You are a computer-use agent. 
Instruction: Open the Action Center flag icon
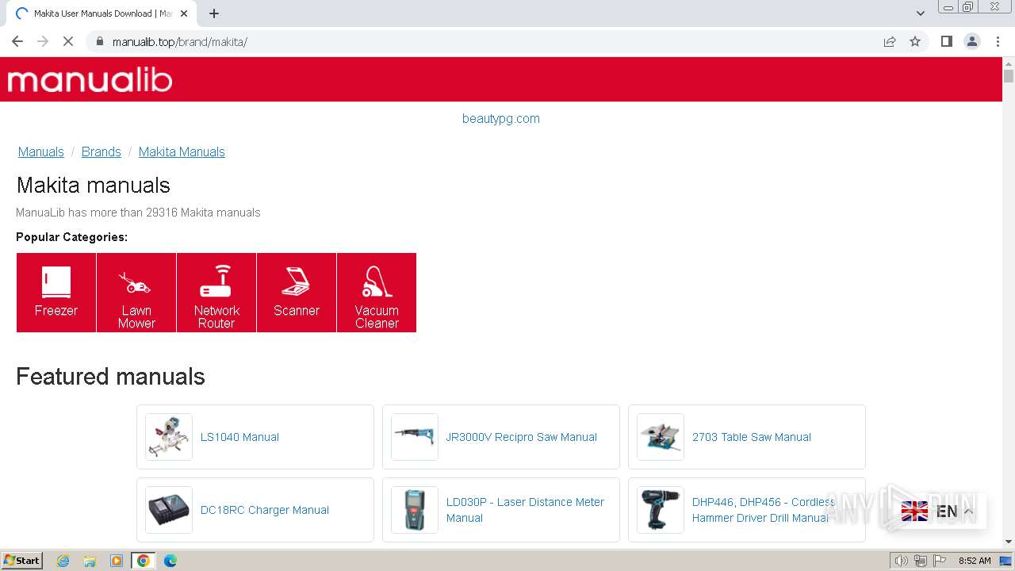click(938, 561)
